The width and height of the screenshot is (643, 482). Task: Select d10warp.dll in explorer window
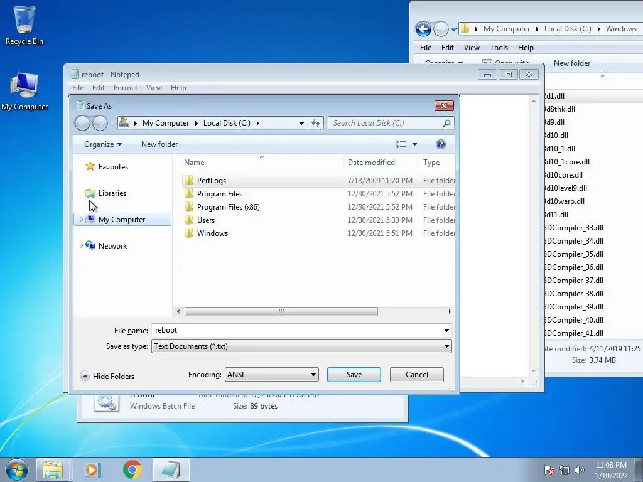[565, 201]
